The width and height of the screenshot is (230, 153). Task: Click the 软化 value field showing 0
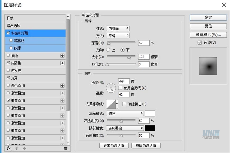144,64
